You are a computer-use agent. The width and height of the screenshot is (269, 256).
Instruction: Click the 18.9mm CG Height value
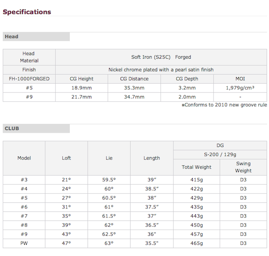pyautogui.click(x=82, y=88)
